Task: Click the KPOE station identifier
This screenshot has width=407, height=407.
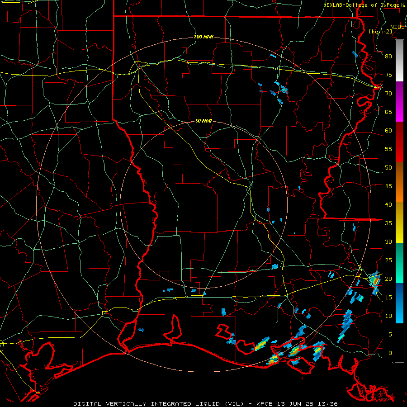Action: 265,404
